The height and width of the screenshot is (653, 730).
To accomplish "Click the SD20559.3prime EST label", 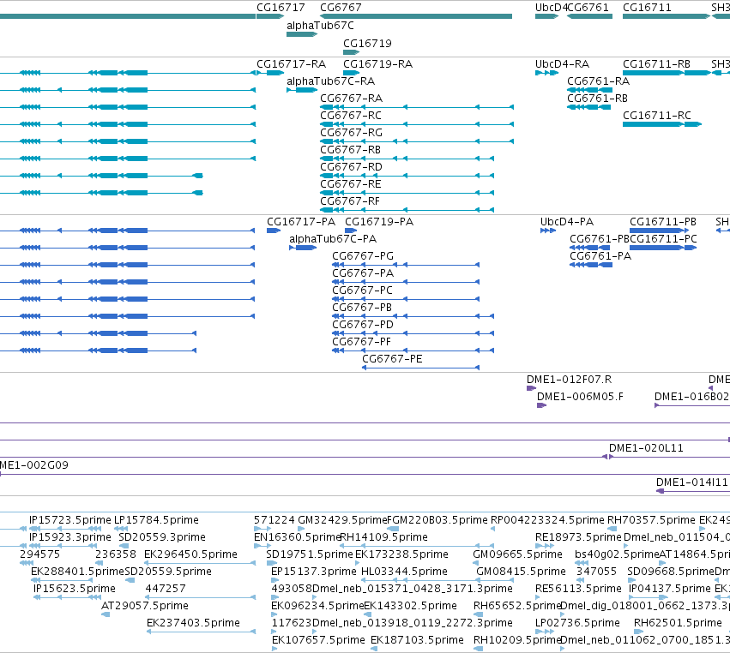I will pyautogui.click(x=162, y=537).
